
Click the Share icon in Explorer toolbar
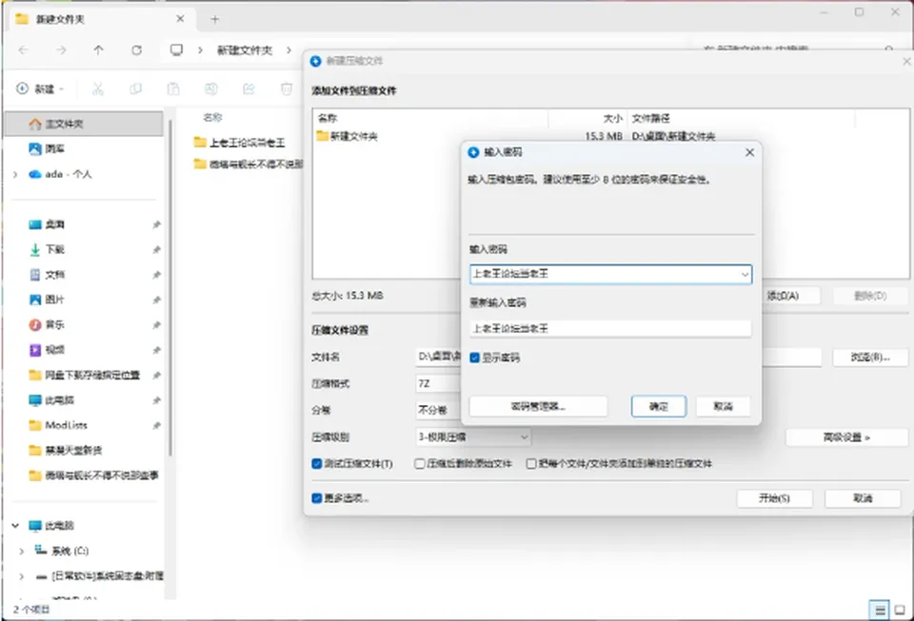point(248,88)
